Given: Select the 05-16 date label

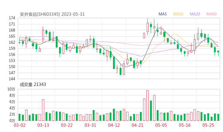Looking at the screenshot, I should (185, 125).
